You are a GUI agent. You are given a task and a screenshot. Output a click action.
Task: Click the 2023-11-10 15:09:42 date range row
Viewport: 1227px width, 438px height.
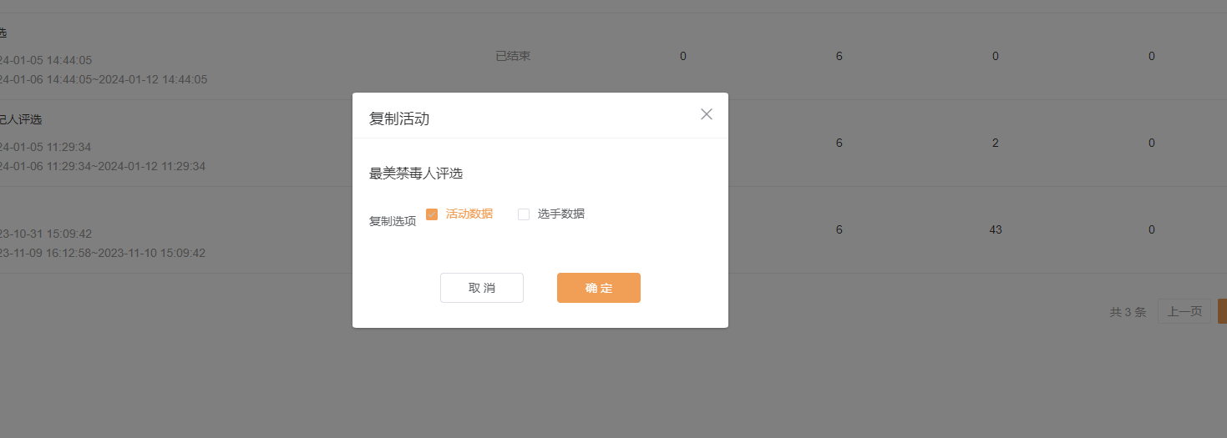pyautogui.click(x=102, y=253)
